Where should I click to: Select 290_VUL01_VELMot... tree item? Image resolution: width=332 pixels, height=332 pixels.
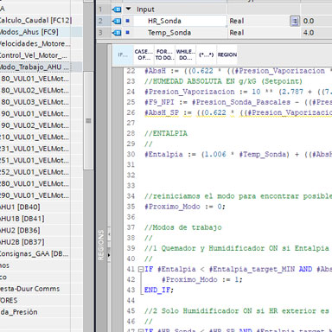(x=35, y=195)
